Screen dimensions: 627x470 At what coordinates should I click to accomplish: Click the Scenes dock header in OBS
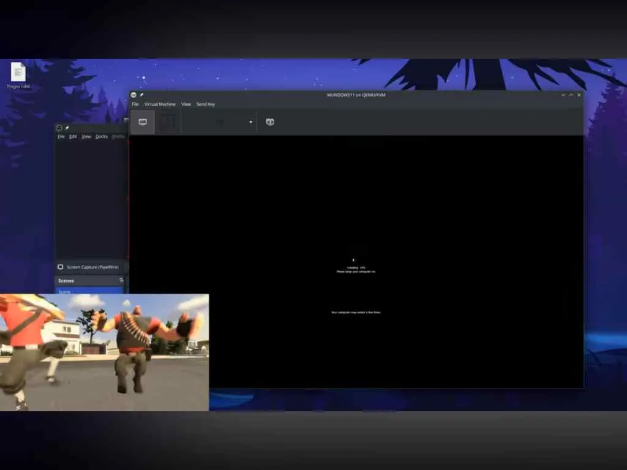pos(91,281)
